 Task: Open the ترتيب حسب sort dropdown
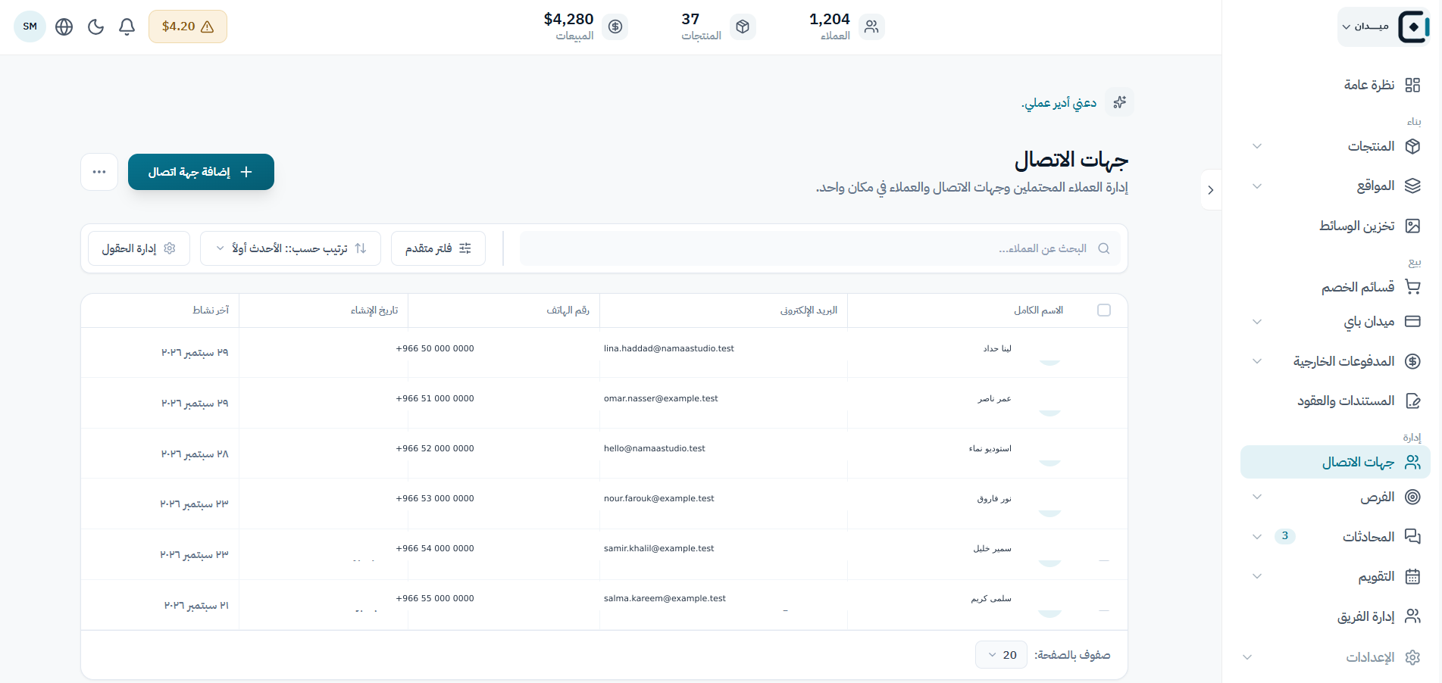(290, 248)
